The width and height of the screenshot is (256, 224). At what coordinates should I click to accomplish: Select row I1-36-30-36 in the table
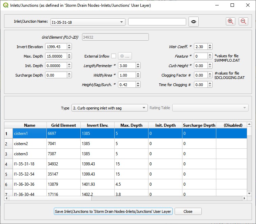pyautogui.click(x=30, y=184)
